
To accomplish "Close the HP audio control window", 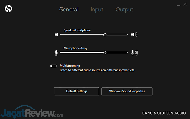I will click(185, 4).
